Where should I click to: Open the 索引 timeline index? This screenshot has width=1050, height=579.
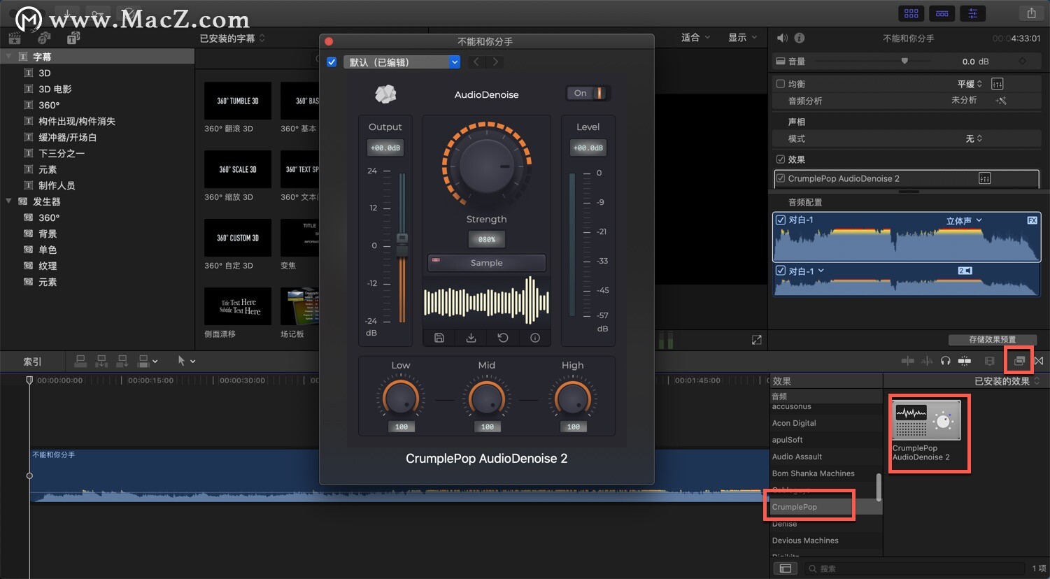pos(32,362)
